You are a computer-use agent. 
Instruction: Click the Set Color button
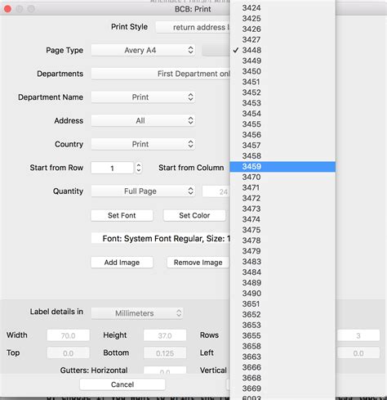[x=194, y=215]
